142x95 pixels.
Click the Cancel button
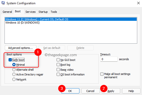(90, 91)
